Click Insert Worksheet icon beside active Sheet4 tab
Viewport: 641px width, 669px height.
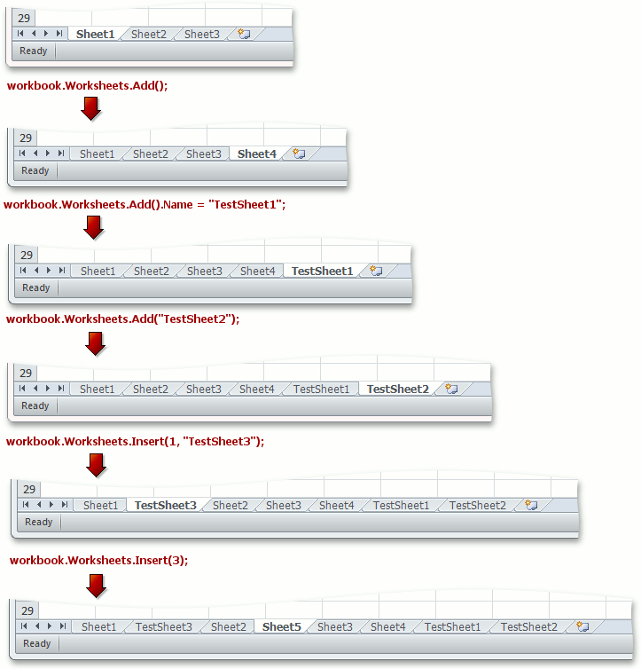[x=299, y=154]
